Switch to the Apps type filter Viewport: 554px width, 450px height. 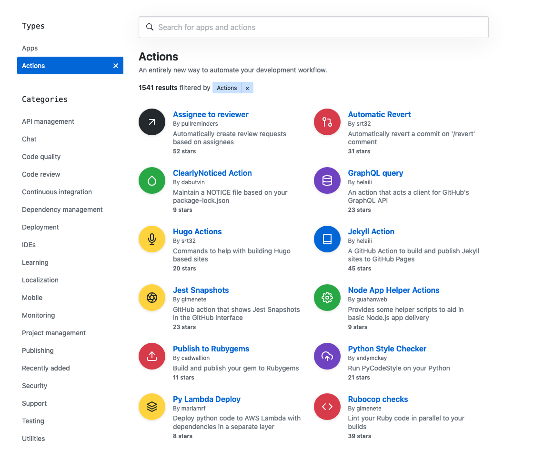30,48
